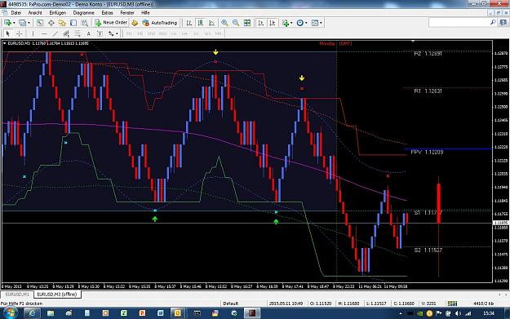Click the zoom out magnifier

tap(236, 23)
